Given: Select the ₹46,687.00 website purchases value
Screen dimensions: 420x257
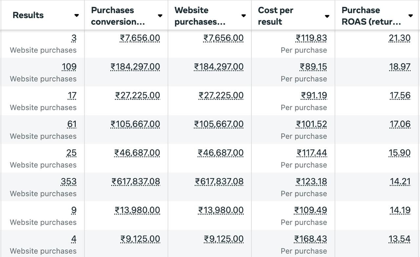Looking at the screenshot, I should pos(220,153).
